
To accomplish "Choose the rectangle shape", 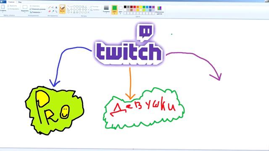I will click(x=77, y=7).
